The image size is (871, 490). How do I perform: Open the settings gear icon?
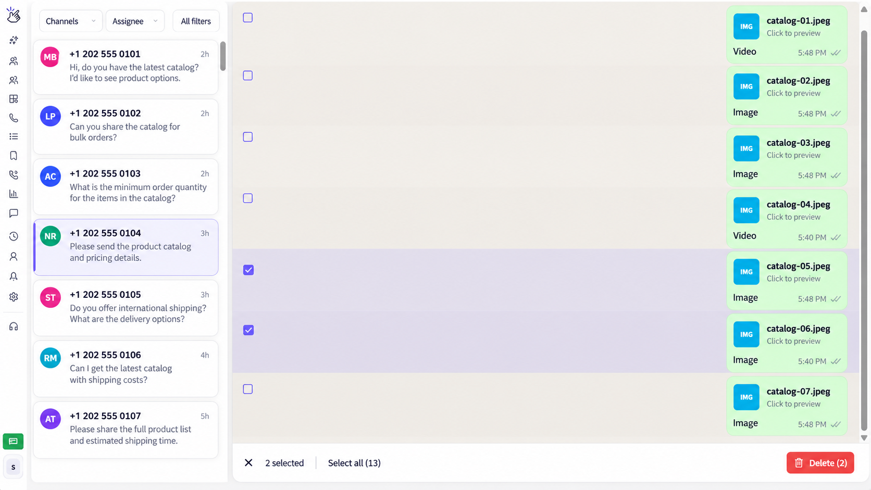click(x=14, y=297)
